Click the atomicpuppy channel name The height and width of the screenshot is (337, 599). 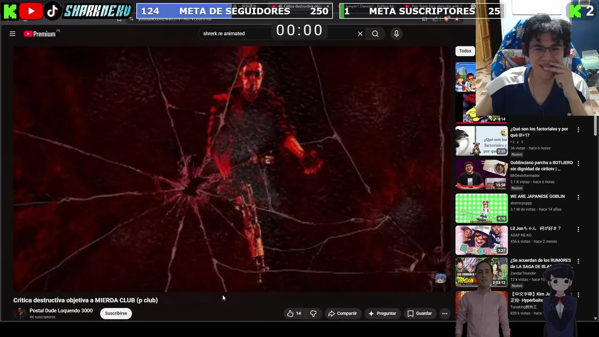521,203
